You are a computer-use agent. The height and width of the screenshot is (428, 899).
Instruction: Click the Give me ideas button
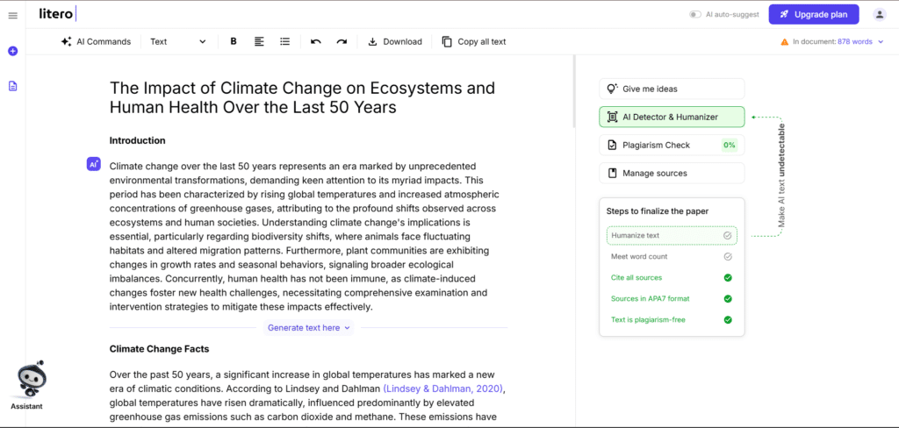672,89
